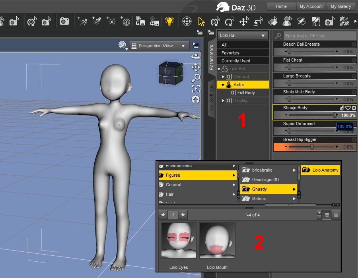The height and width of the screenshot is (278, 358).
Task: Select the Spot Render brush tool
Action: pyautogui.click(x=344, y=21)
